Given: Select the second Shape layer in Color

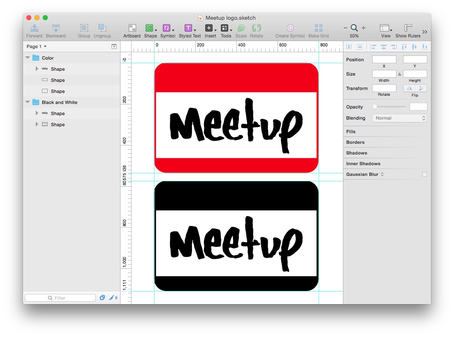Looking at the screenshot, I should 72,80.
